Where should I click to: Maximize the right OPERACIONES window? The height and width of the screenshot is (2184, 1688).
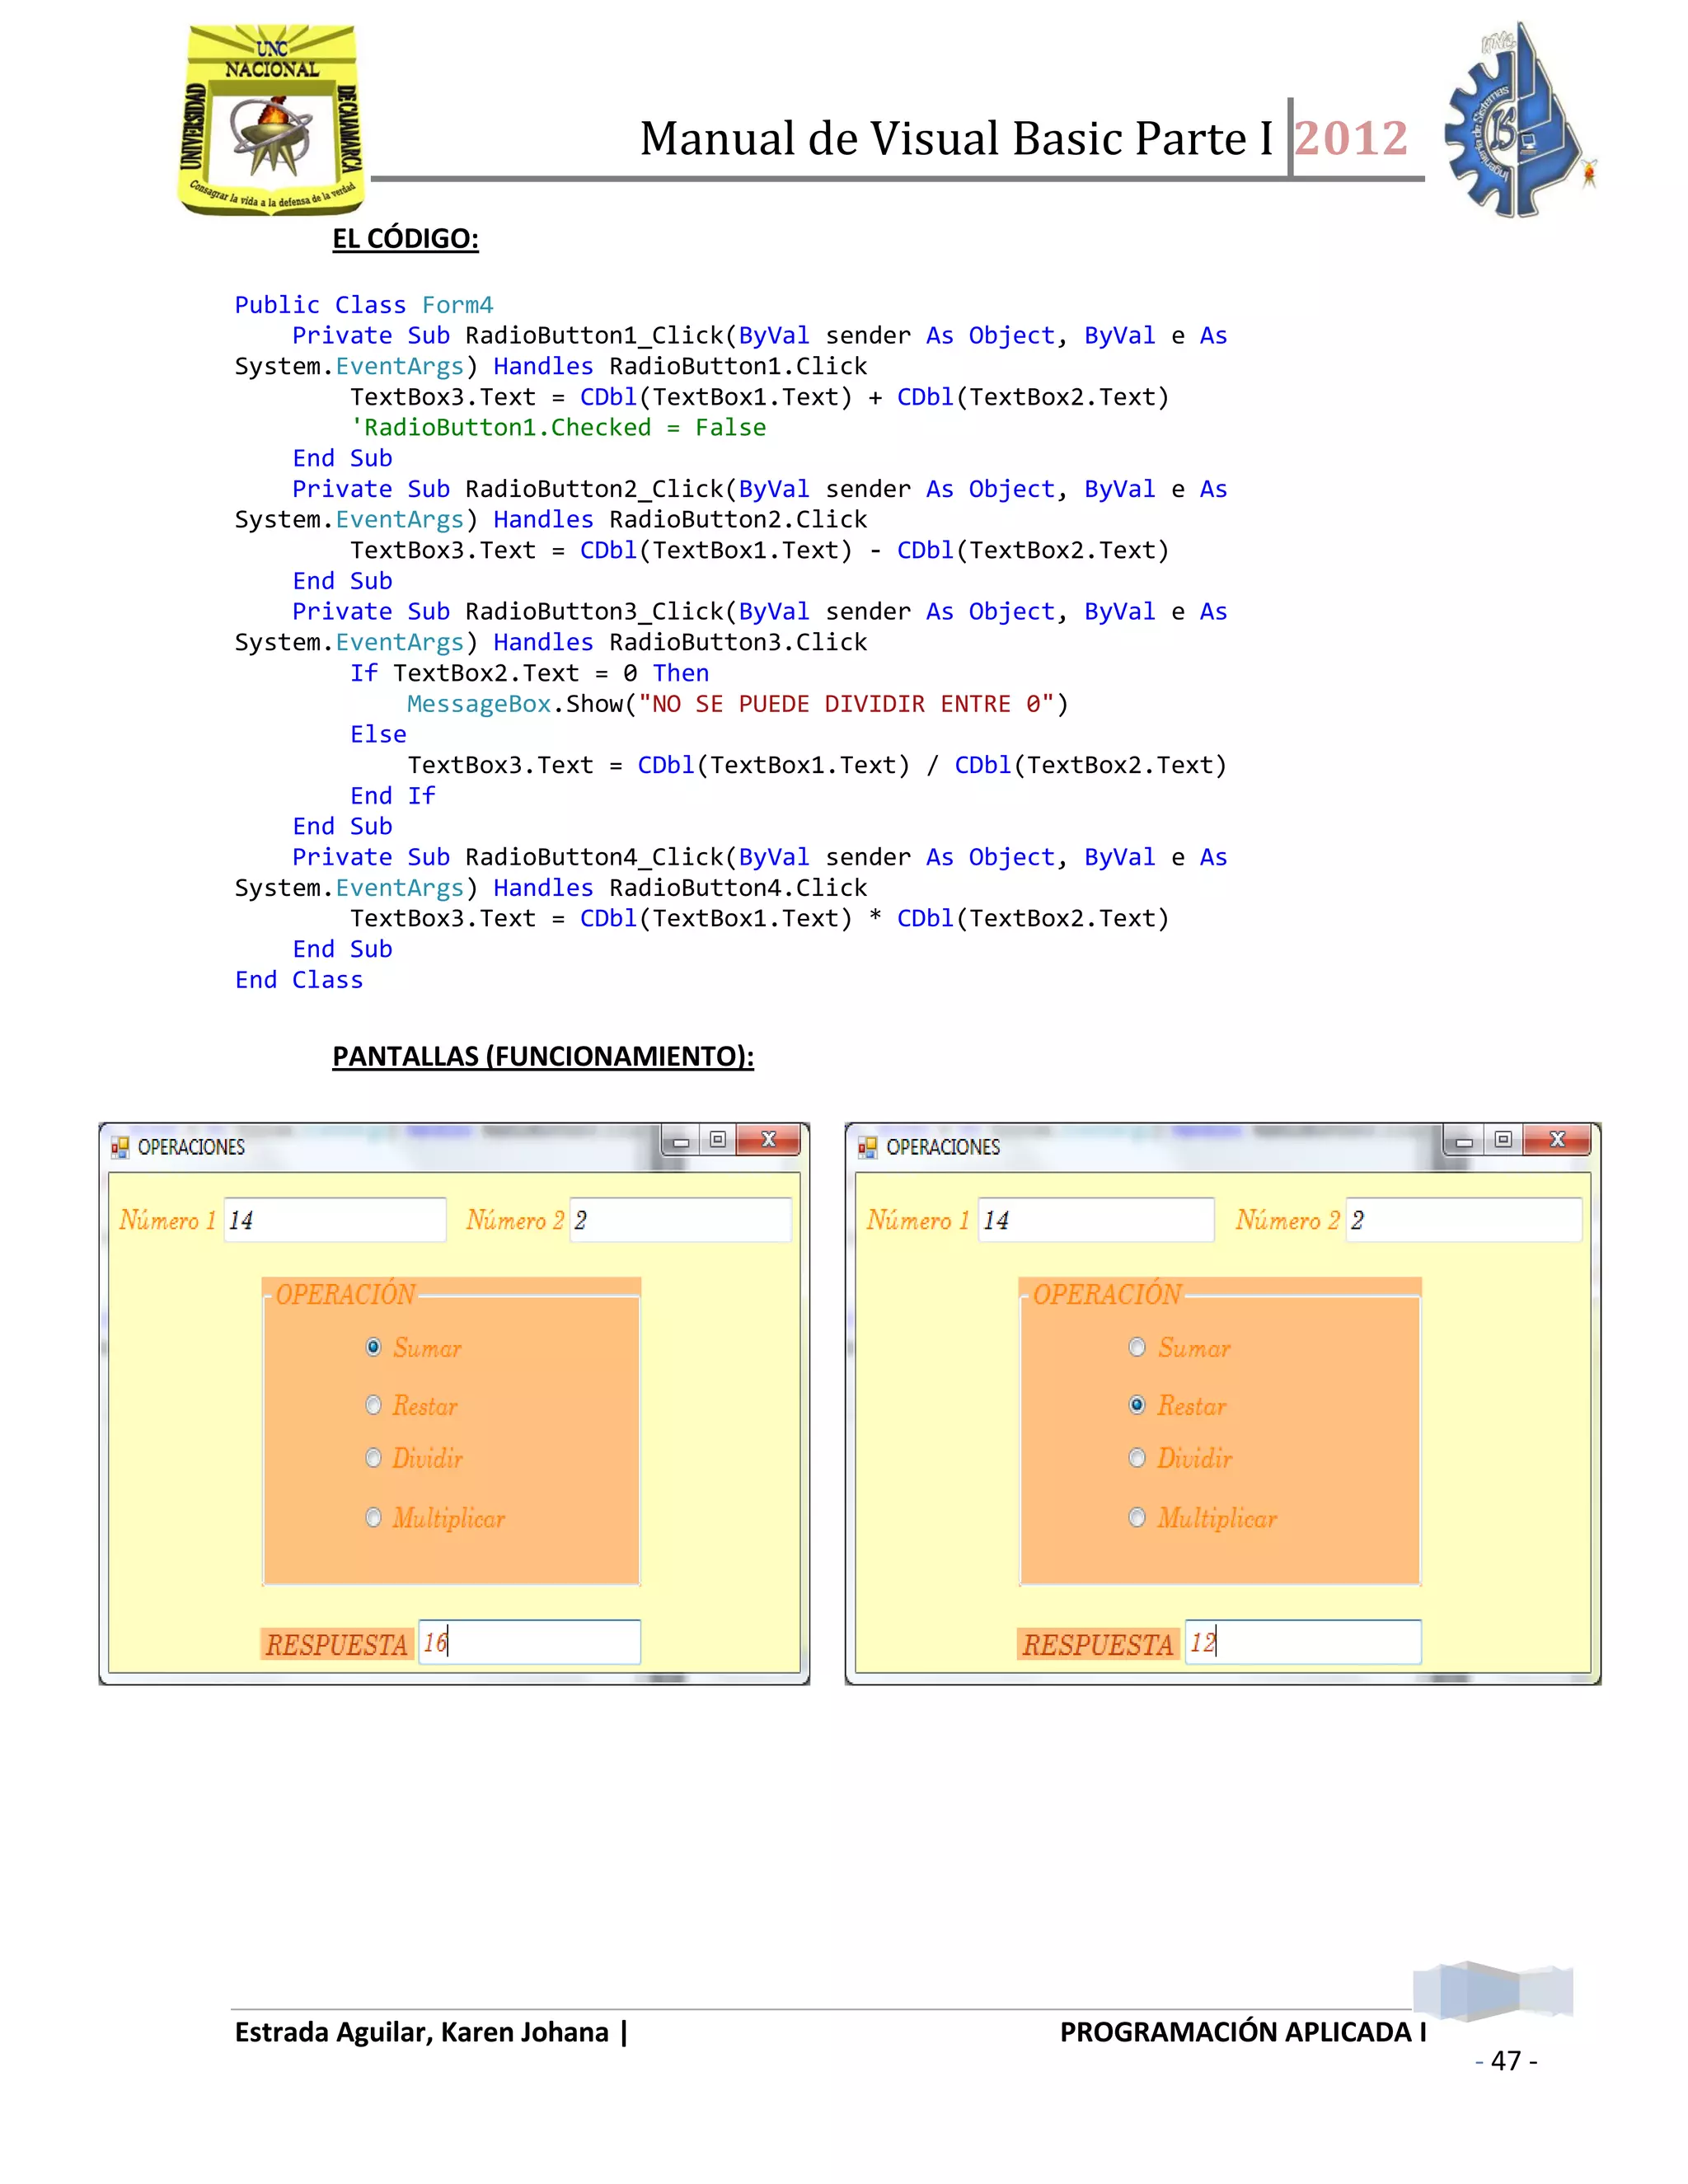[x=1503, y=1141]
